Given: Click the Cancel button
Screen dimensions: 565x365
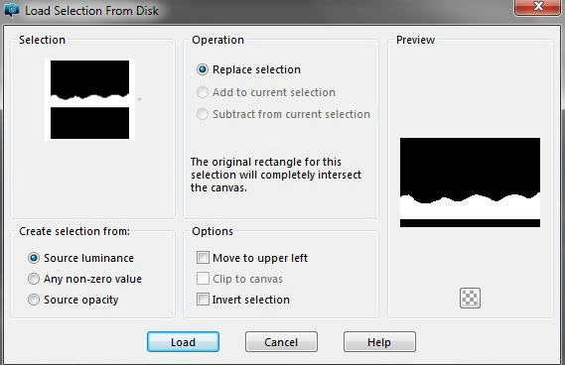Looking at the screenshot, I should point(281,341).
